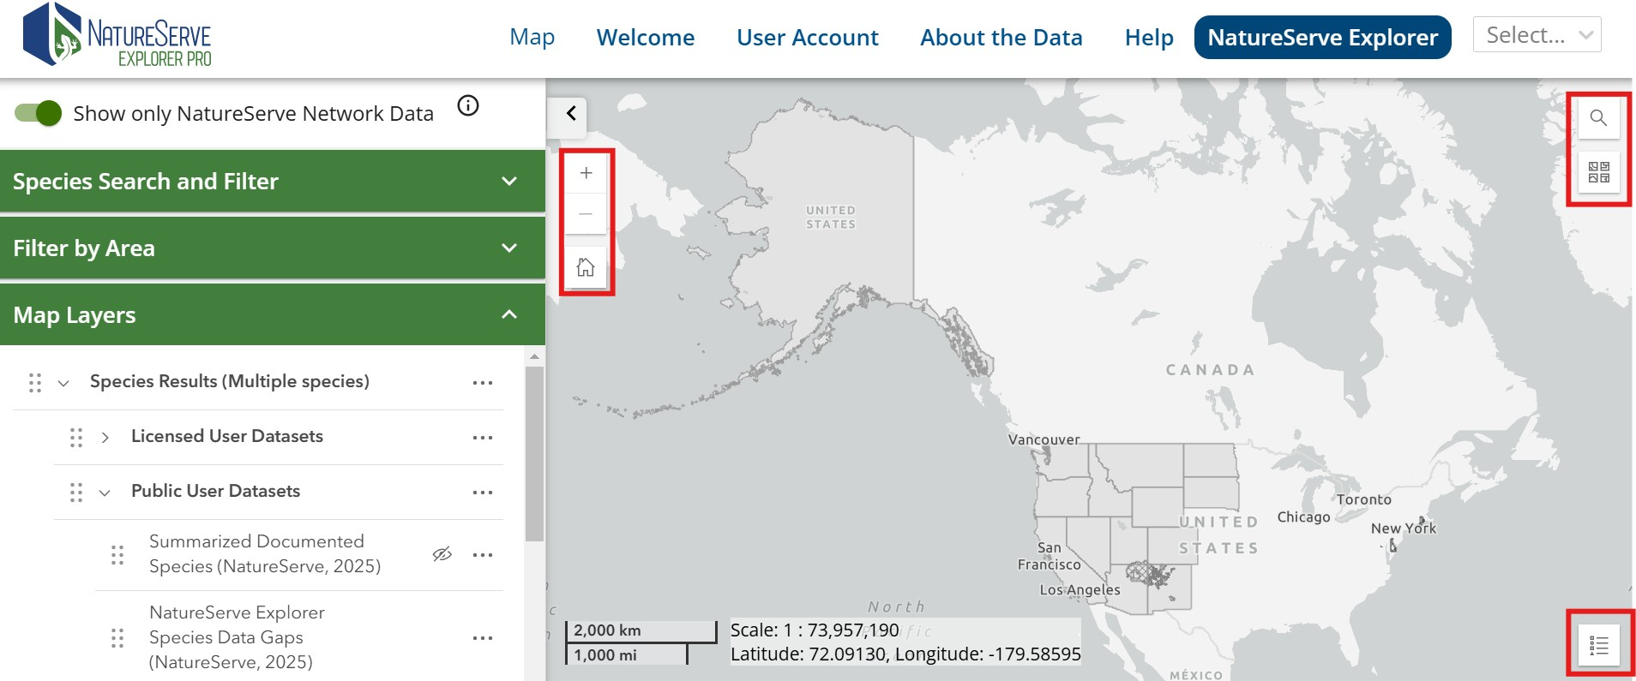Click the Vancouver label on map

(1044, 439)
